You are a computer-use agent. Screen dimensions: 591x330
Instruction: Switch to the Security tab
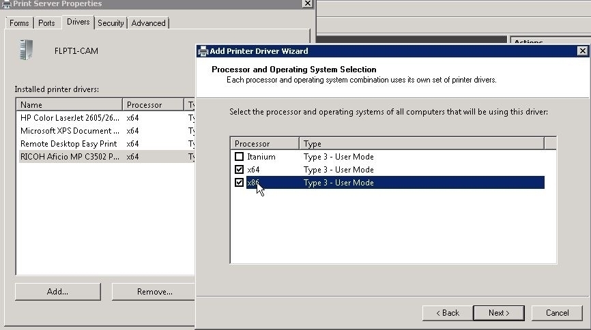(x=111, y=23)
